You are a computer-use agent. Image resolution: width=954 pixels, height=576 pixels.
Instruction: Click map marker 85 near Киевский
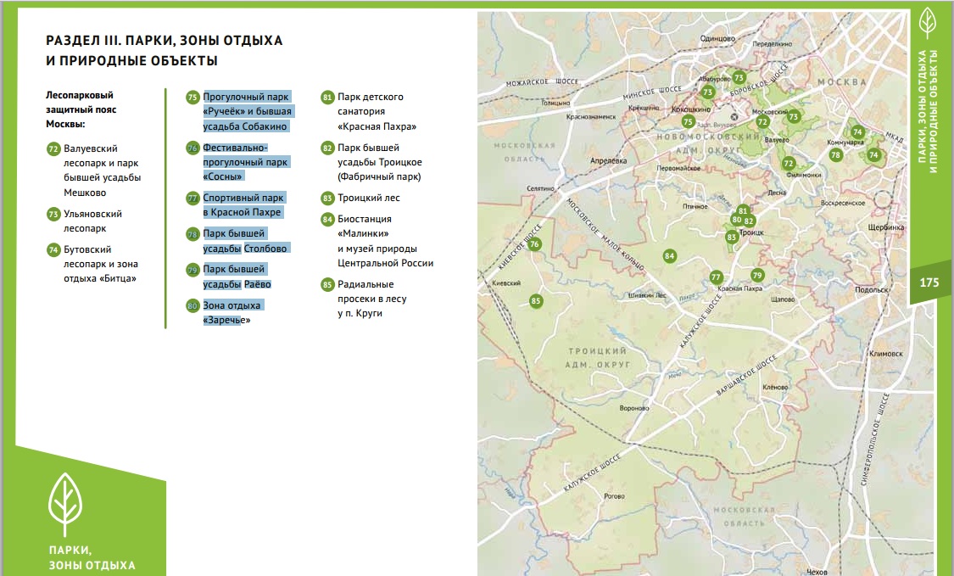pyautogui.click(x=535, y=301)
